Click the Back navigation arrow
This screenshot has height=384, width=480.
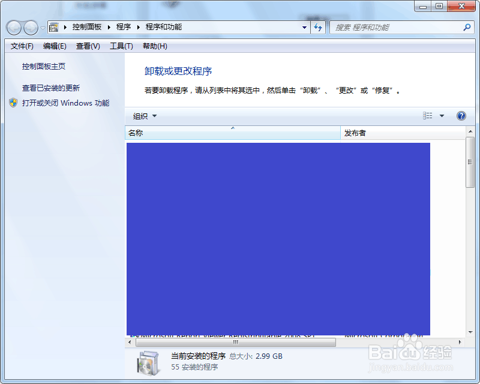point(14,28)
